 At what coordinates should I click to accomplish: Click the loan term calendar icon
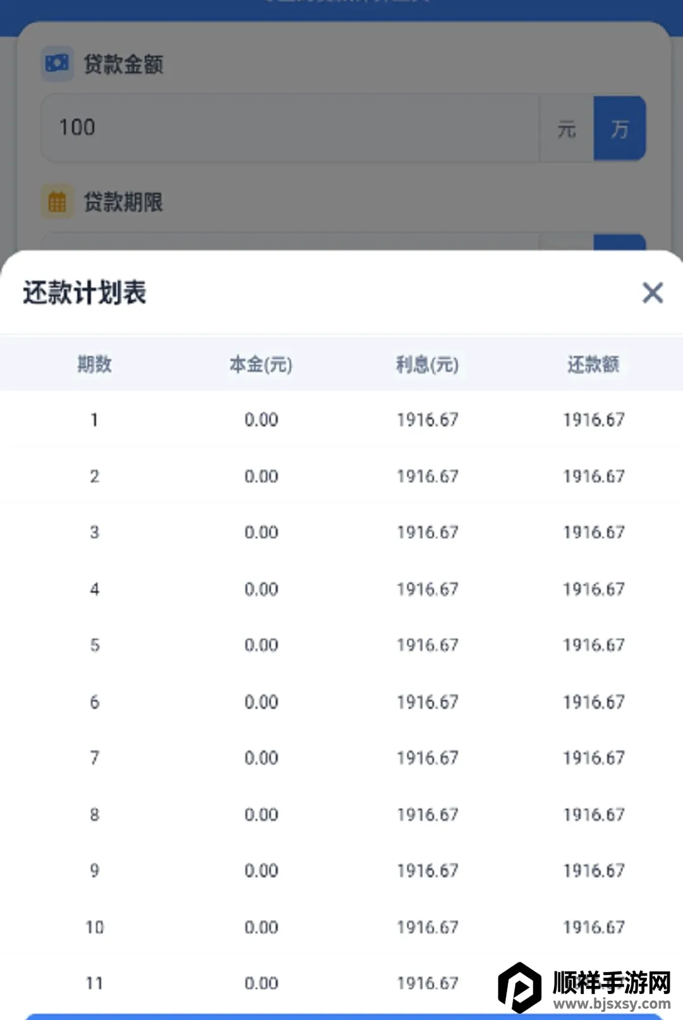57,202
